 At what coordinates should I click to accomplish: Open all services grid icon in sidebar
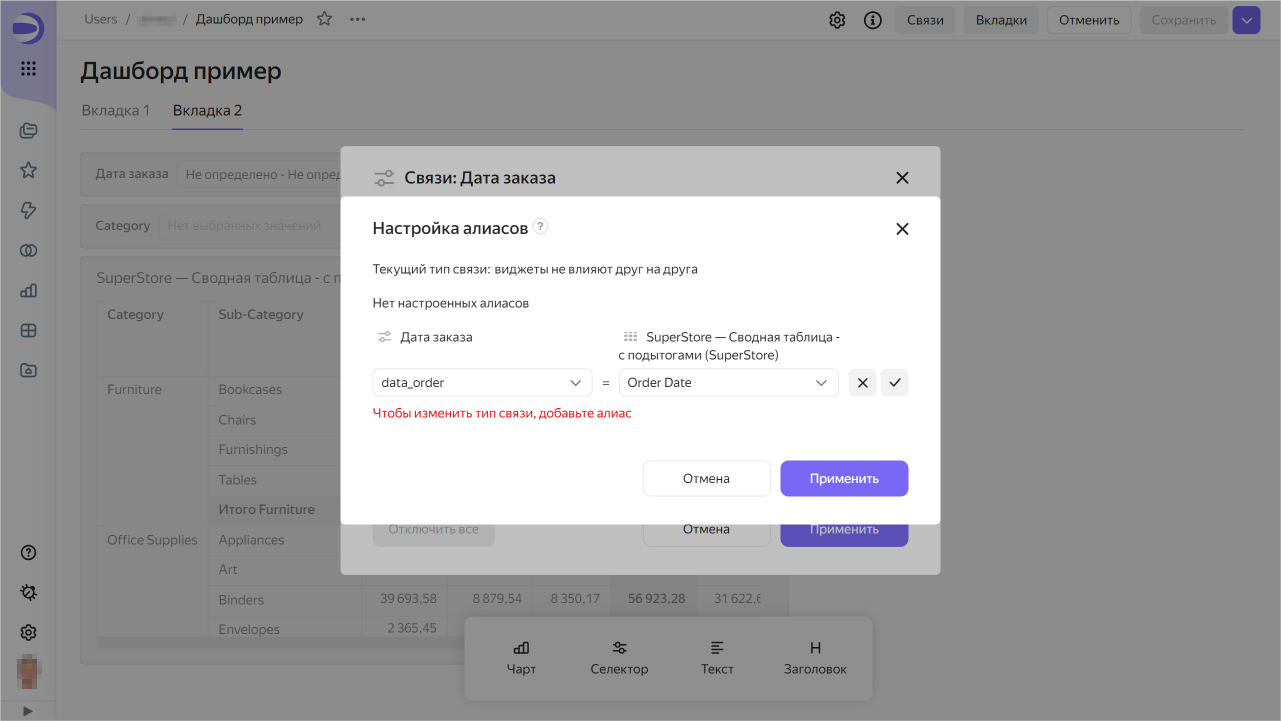click(x=28, y=68)
